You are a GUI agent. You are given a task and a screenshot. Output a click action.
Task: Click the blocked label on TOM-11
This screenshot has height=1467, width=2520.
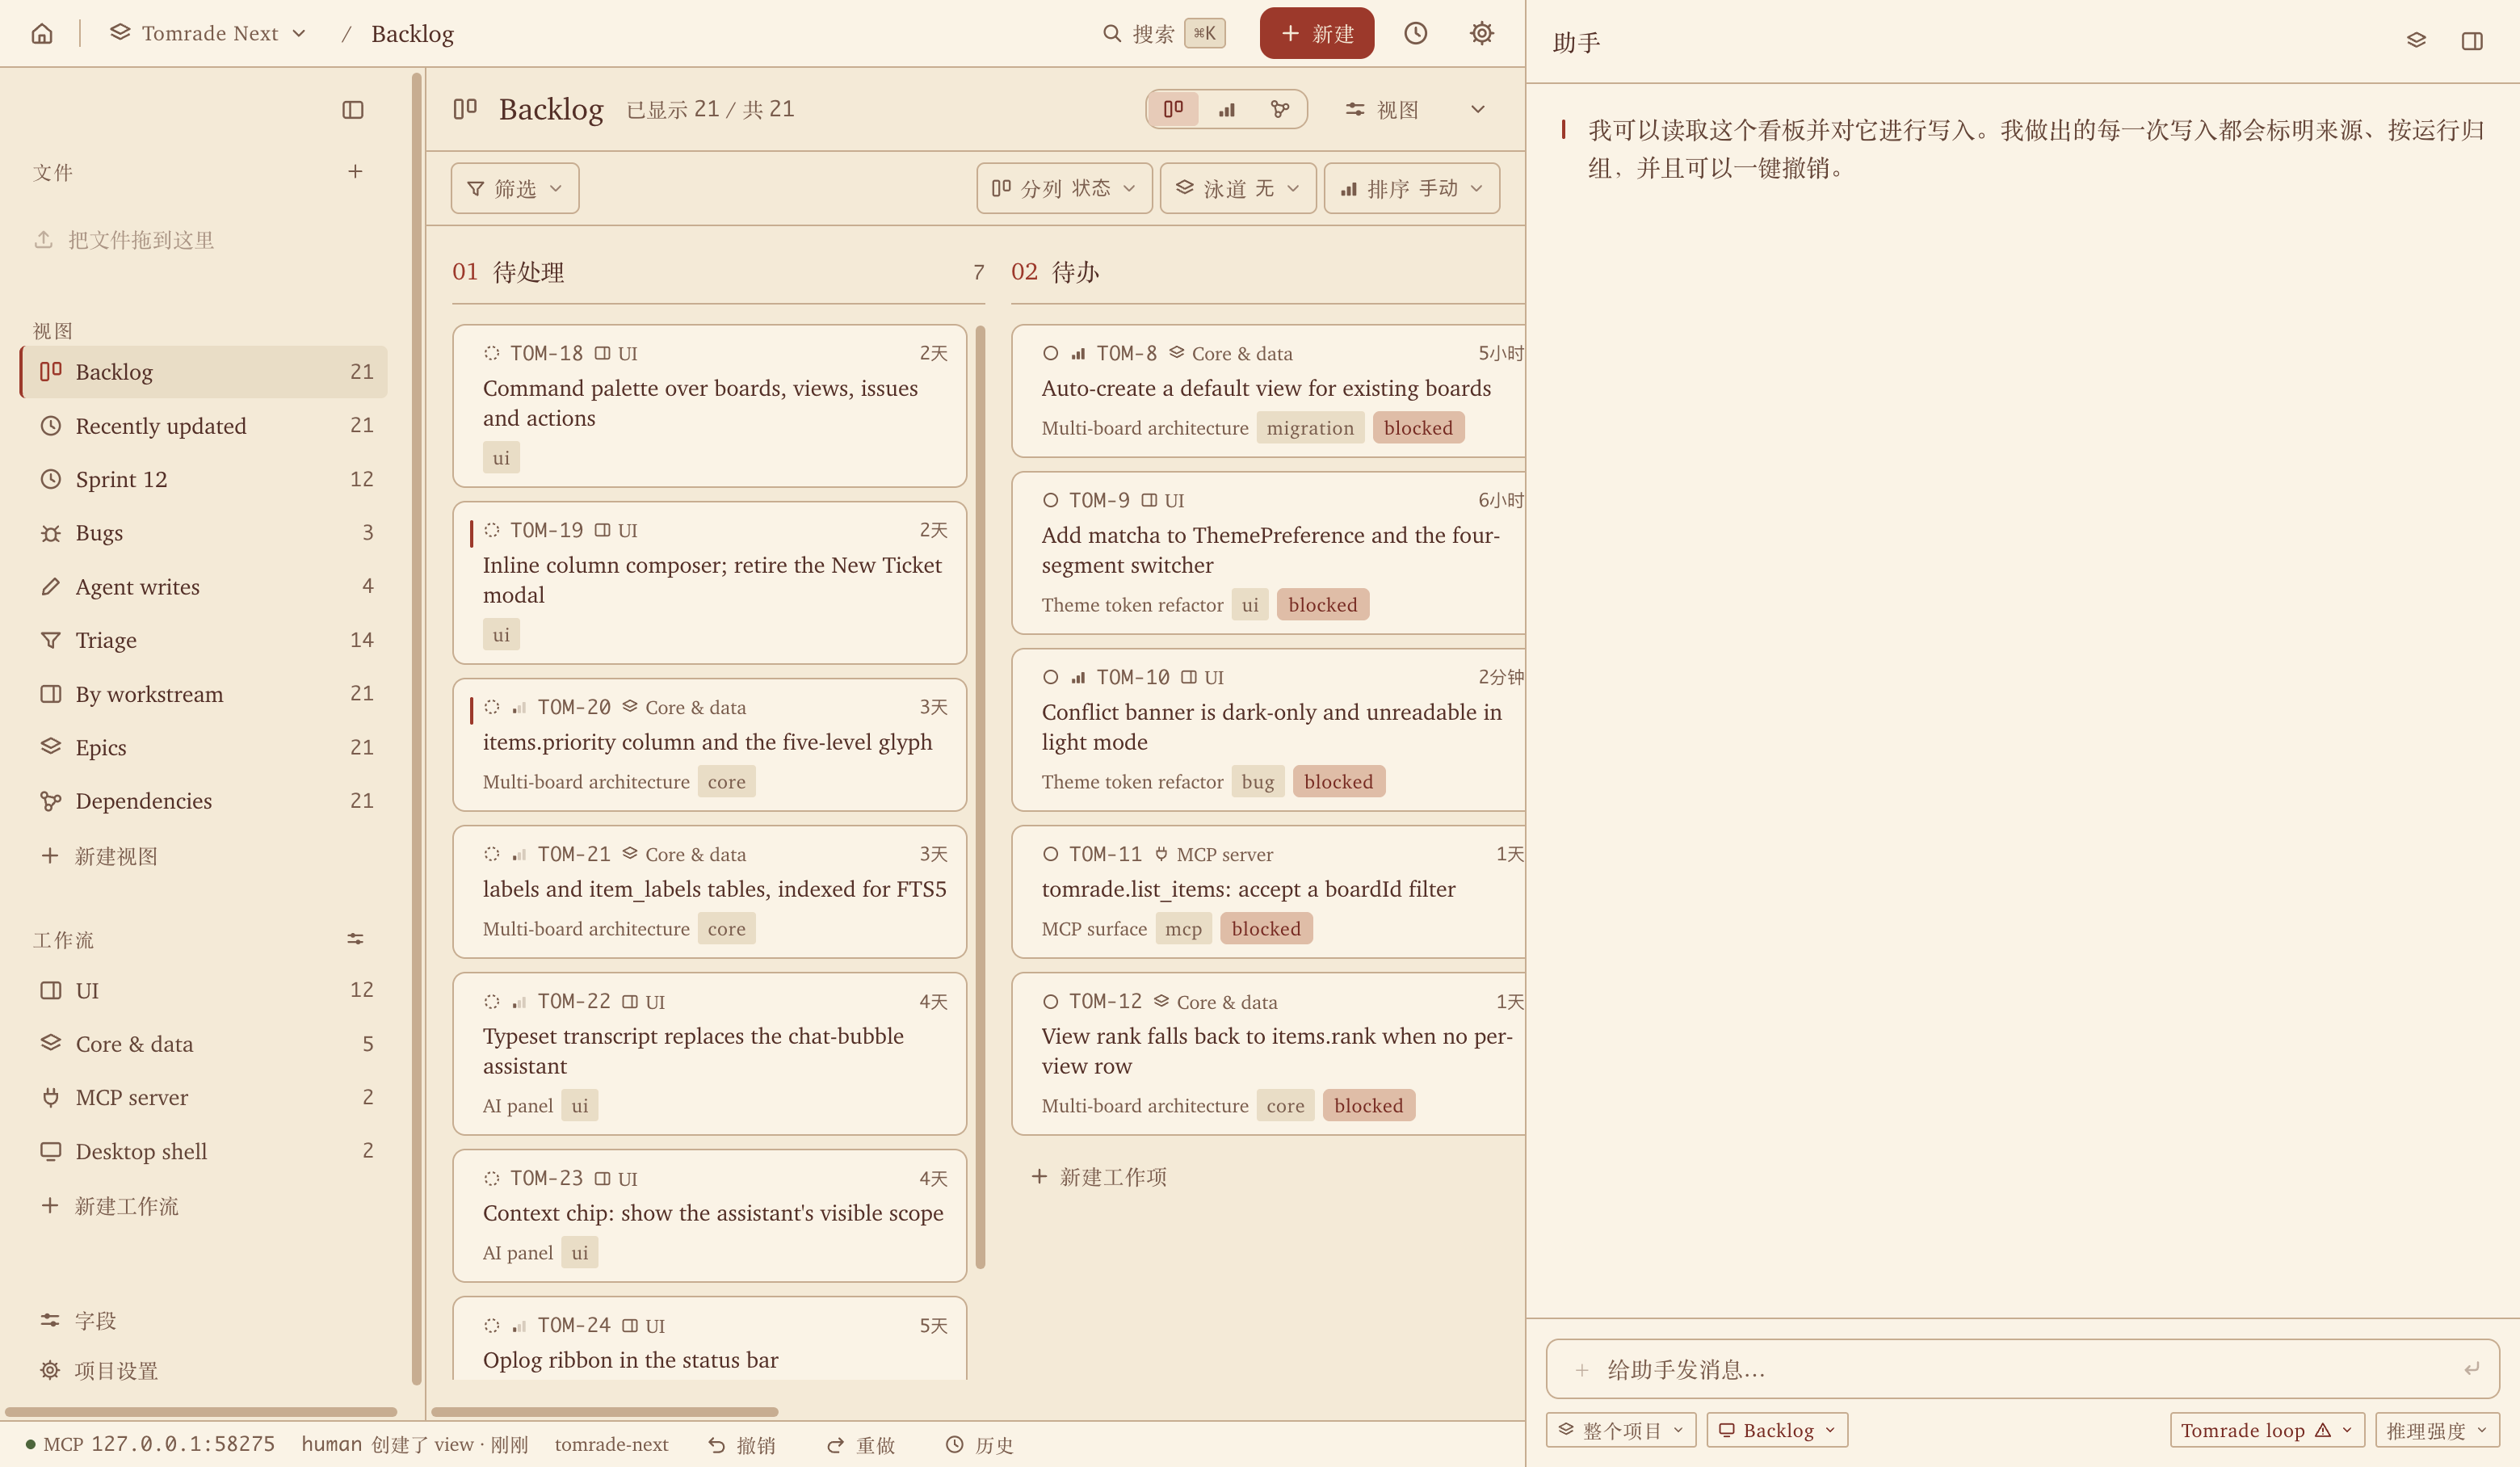coord(1266,929)
